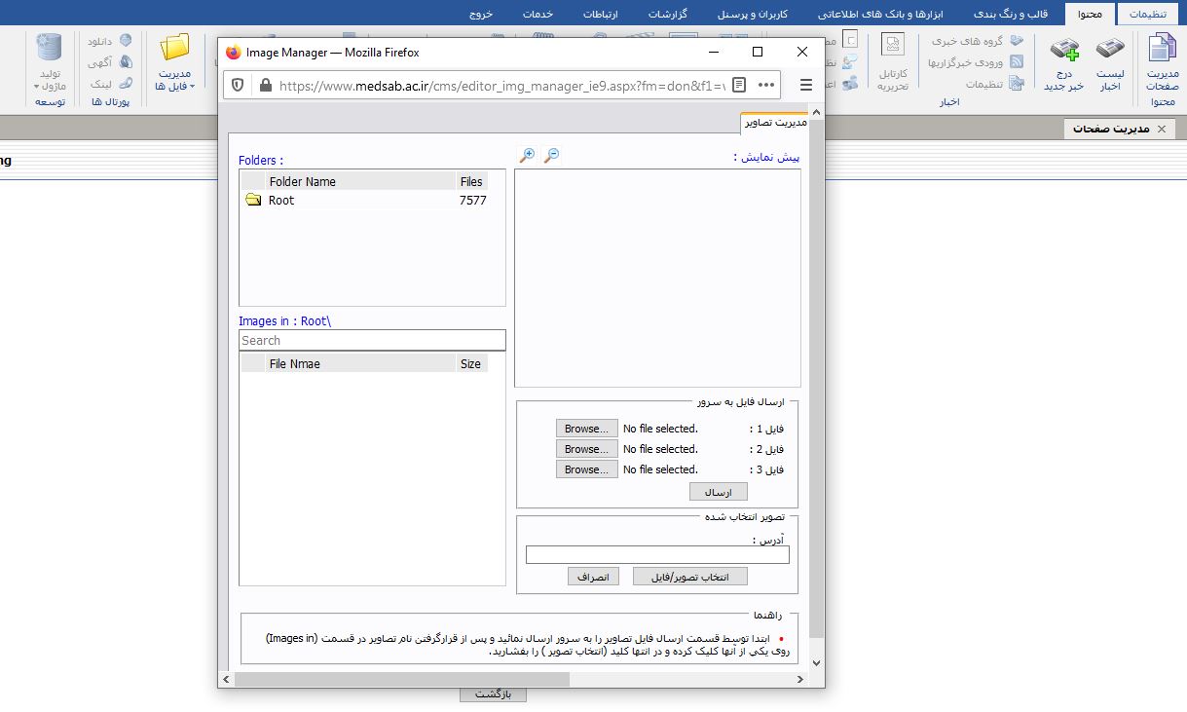The height and width of the screenshot is (712, 1187).
Task: Focus the image Search field
Action: click(372, 340)
